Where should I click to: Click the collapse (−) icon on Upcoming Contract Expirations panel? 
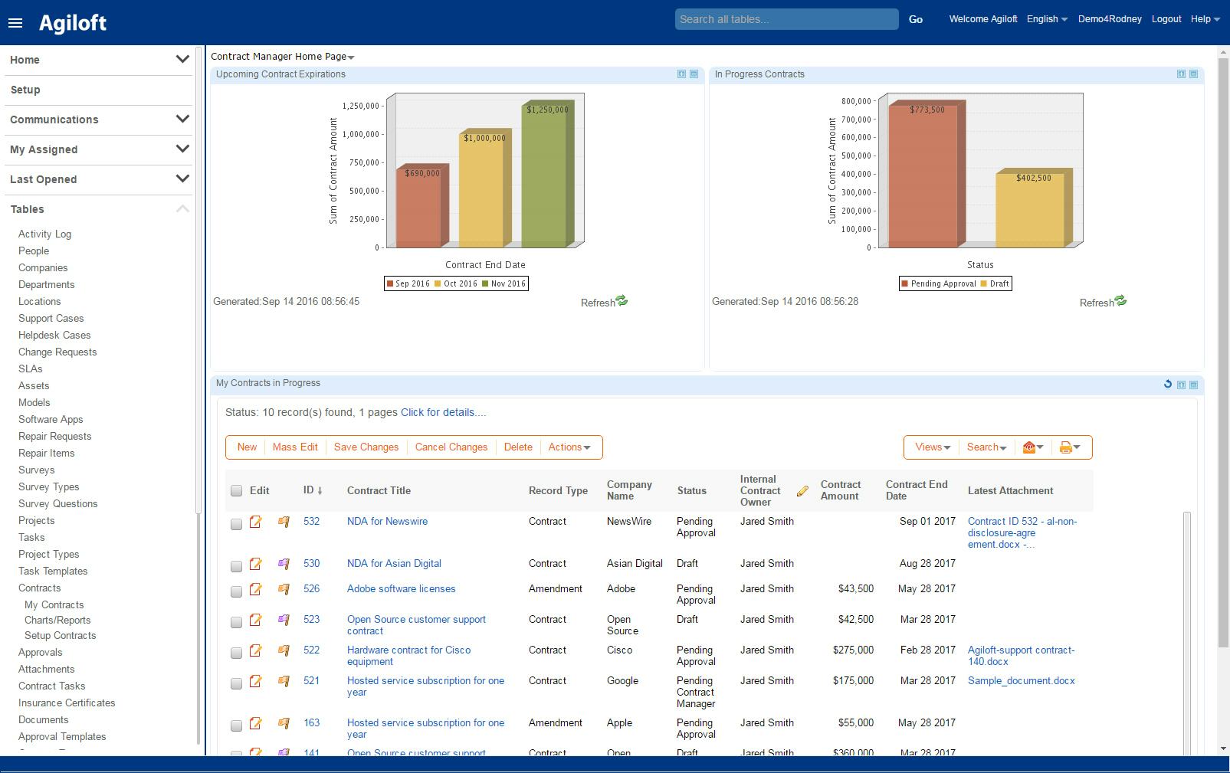[692, 74]
